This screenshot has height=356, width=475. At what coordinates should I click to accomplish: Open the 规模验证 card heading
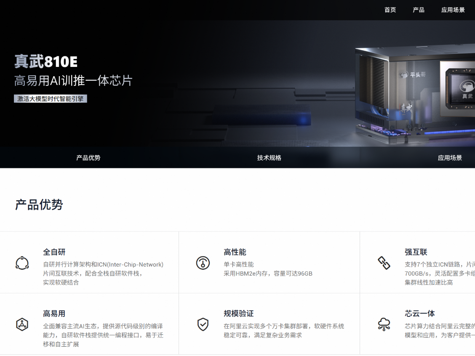(x=239, y=313)
